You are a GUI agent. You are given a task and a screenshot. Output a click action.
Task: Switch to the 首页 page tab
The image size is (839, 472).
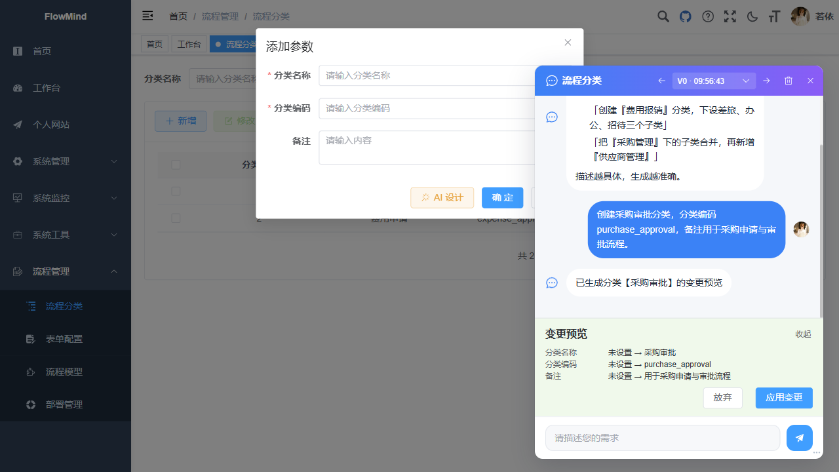[x=154, y=44]
